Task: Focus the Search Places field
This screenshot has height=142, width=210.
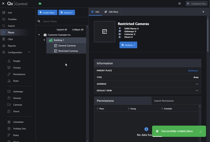Action: 63,21
